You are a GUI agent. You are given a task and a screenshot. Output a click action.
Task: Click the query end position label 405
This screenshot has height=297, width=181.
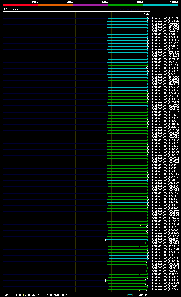click(x=146, y=14)
